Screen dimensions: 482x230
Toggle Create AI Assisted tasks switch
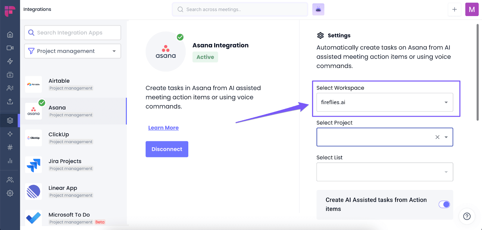pos(444,204)
